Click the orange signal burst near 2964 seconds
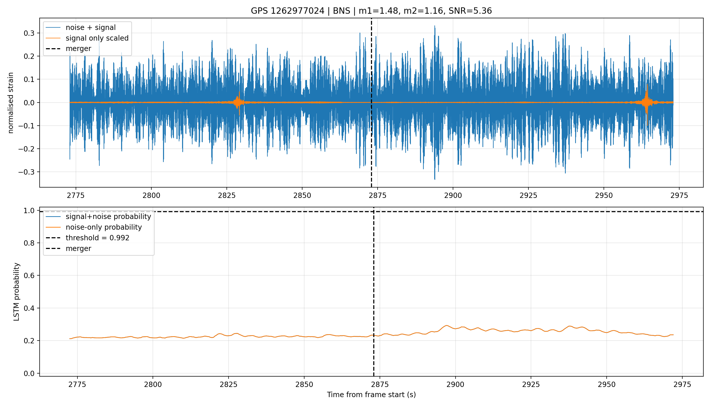The height and width of the screenshot is (406, 711). [x=647, y=103]
